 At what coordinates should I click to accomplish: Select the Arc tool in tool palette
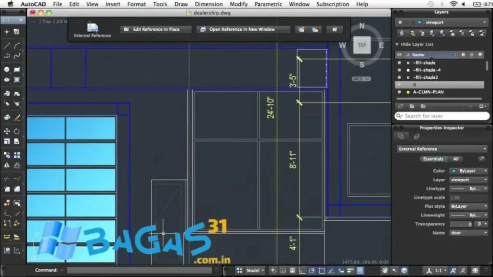coord(17,46)
